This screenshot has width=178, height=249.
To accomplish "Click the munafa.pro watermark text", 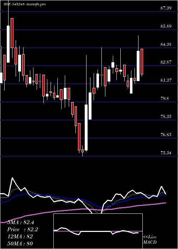I will [36, 4].
